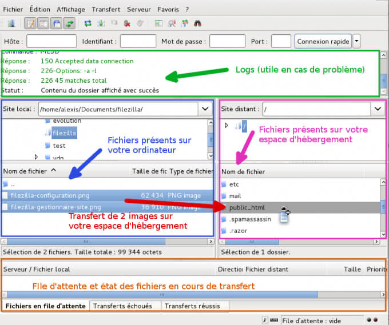Click the message log vertical scrollbar
The image size is (389, 325).
click(x=383, y=81)
